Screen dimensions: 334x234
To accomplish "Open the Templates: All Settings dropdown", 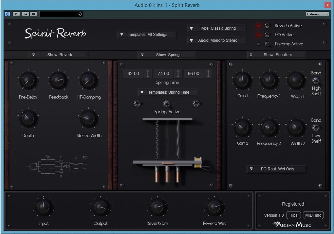I will coord(147,34).
